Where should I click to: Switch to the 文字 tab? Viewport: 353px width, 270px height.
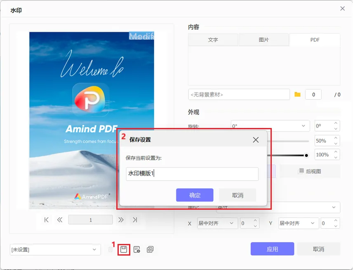213,40
